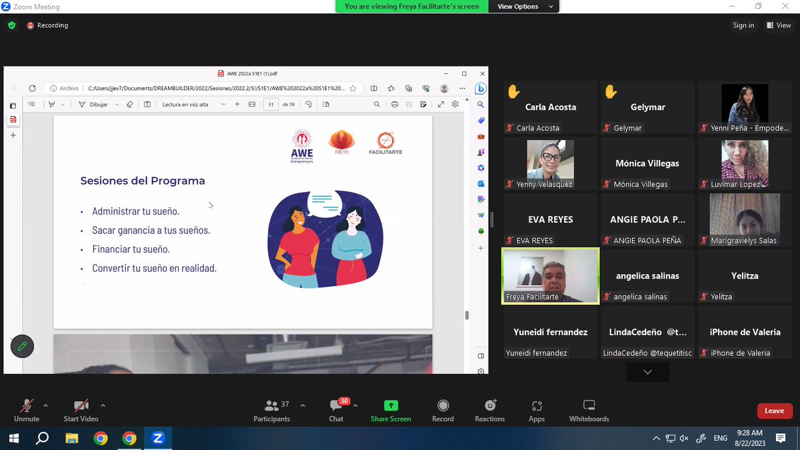The width and height of the screenshot is (800, 450).
Task: Expand audio options arrow beside Unmute
Action: click(45, 405)
